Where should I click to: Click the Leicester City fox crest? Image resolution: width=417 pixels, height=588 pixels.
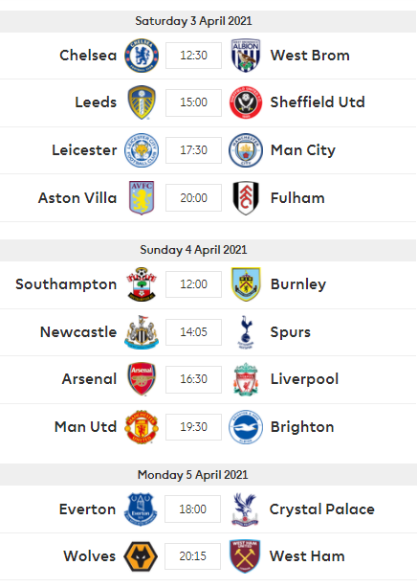pyautogui.click(x=142, y=150)
